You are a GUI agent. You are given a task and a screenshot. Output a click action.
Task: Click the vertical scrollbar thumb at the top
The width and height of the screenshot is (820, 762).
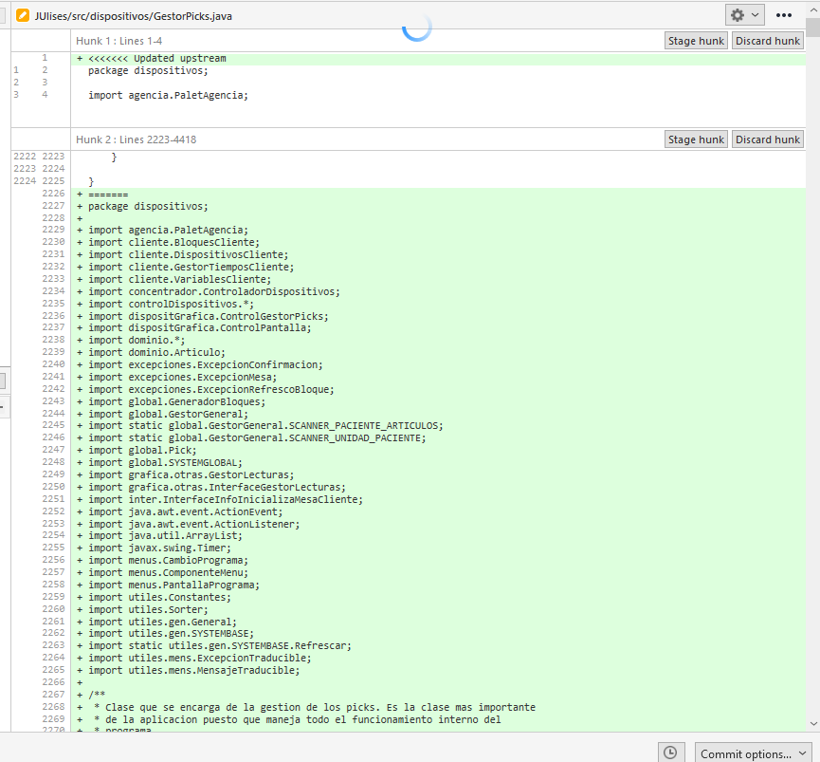pyautogui.click(x=813, y=28)
